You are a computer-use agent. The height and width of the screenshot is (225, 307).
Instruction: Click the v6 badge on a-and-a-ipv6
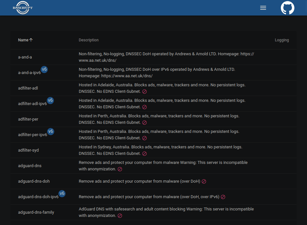pos(44,70)
